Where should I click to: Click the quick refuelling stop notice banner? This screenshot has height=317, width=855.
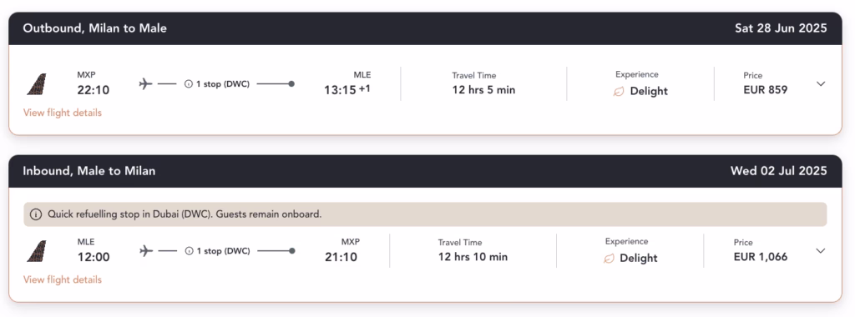click(425, 214)
